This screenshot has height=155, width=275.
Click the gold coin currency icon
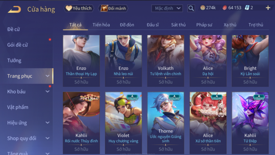click(203, 8)
